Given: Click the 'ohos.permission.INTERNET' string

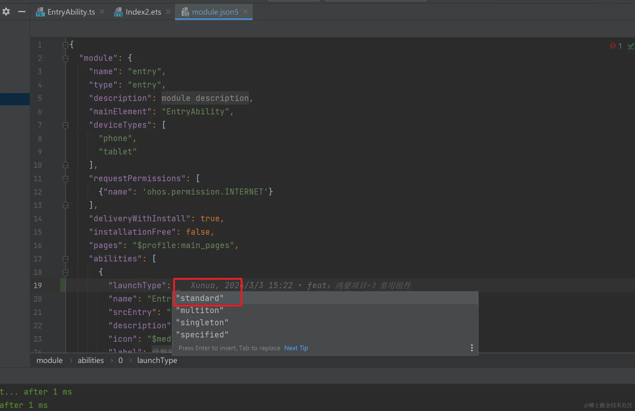Looking at the screenshot, I should click(x=205, y=192).
